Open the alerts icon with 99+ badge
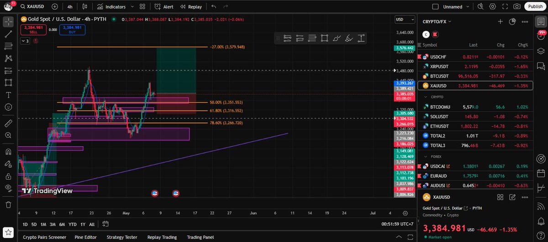Screen dimensions: 548x242 click(x=541, y=36)
